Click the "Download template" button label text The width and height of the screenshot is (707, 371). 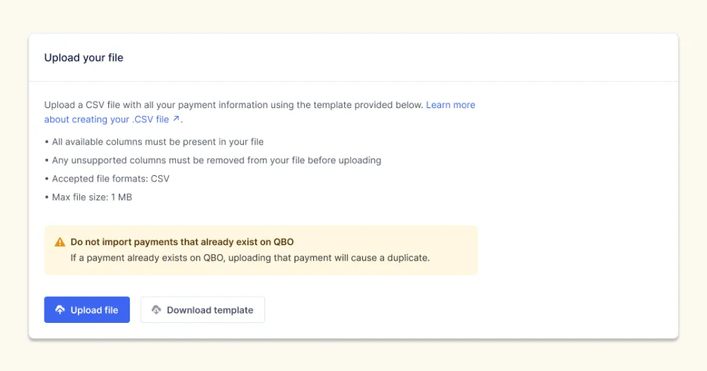210,310
